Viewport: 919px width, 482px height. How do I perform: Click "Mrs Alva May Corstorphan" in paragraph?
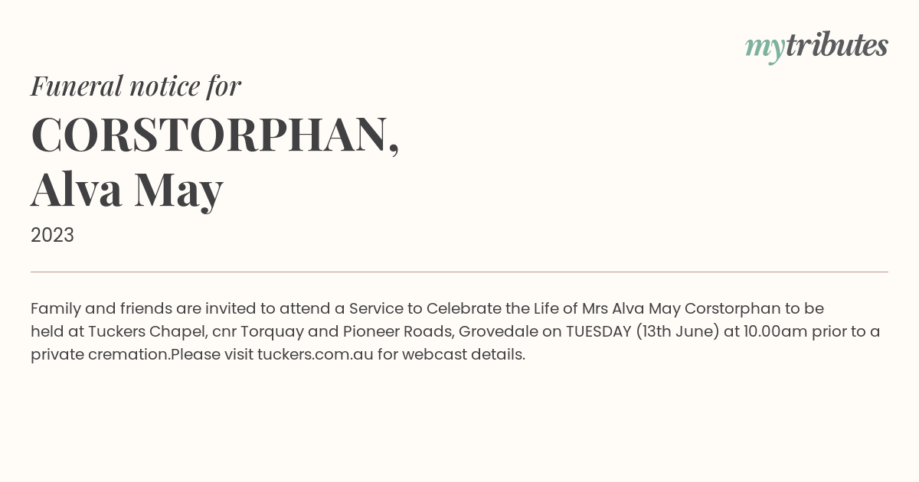pyautogui.click(x=682, y=308)
